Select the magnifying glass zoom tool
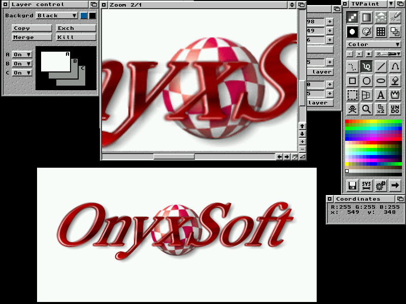 coord(366,109)
